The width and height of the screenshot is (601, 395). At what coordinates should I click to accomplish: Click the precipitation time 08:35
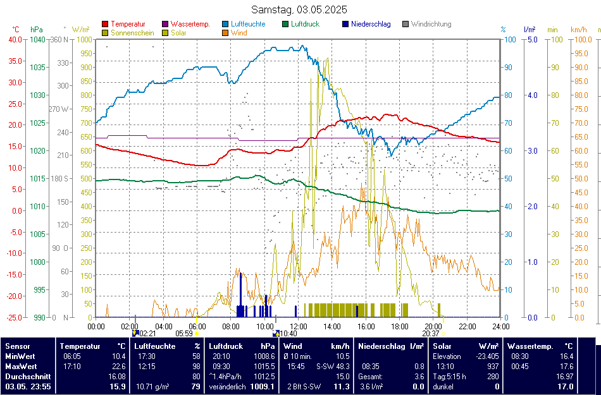coord(370,367)
